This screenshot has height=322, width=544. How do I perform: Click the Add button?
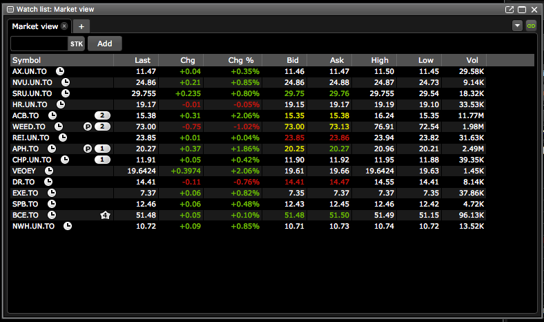[x=105, y=44]
